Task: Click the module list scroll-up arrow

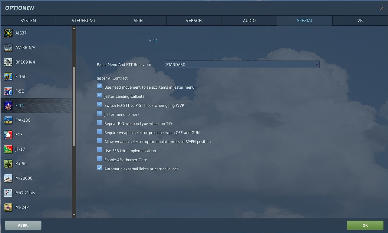Action: click(x=74, y=28)
